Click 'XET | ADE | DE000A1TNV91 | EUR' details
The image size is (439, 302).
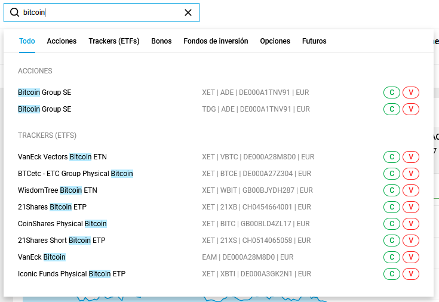256,93
